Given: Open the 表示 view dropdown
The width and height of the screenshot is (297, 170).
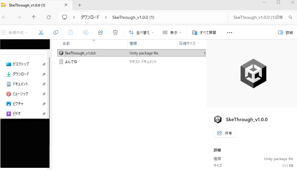Looking at the screenshot, I should coord(172,32).
